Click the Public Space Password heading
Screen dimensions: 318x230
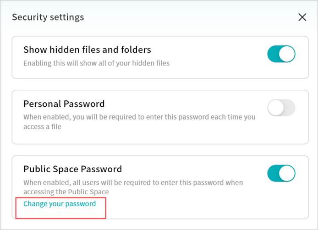click(x=72, y=169)
